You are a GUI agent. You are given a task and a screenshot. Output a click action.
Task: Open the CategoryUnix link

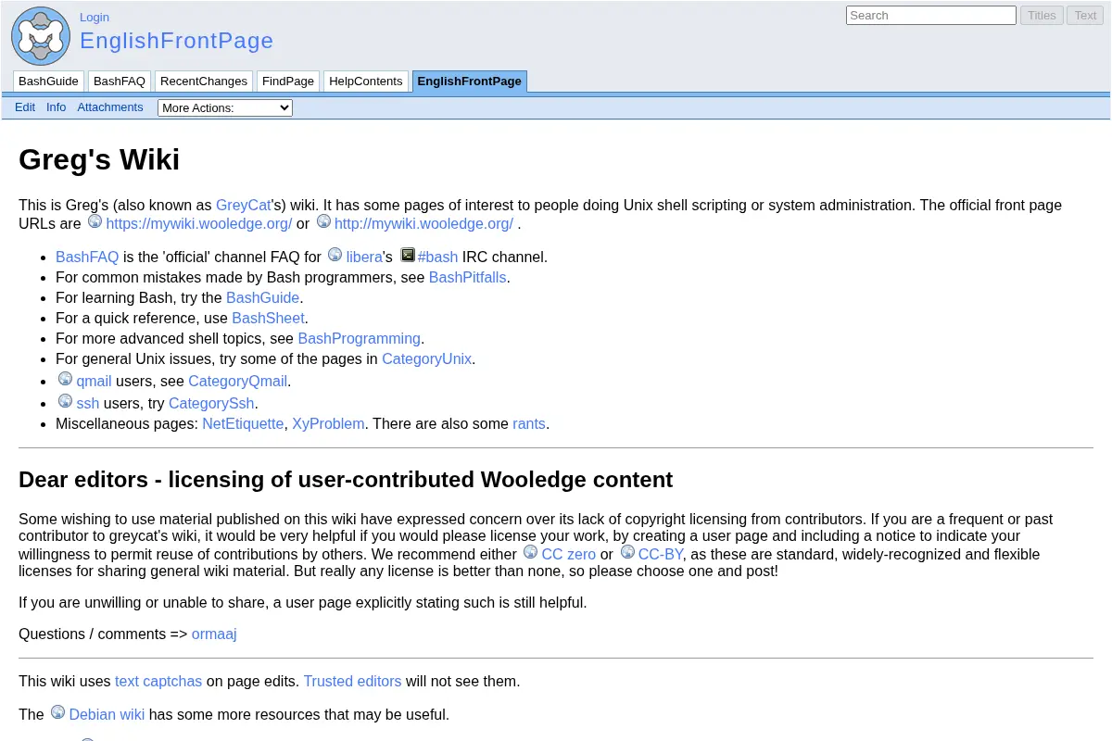point(427,359)
